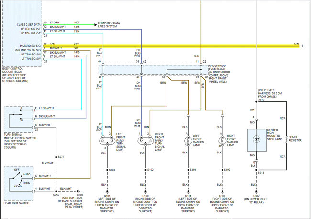Click circuit number 1314

point(77,31)
